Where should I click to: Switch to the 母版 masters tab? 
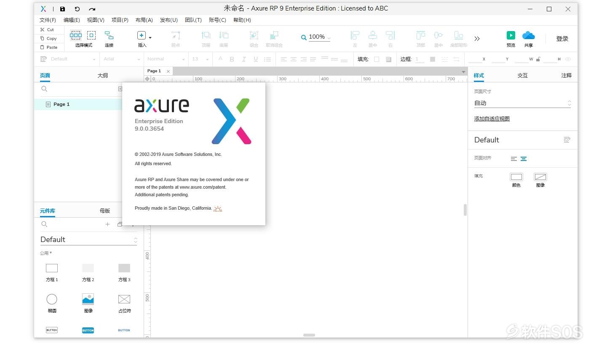tap(105, 211)
